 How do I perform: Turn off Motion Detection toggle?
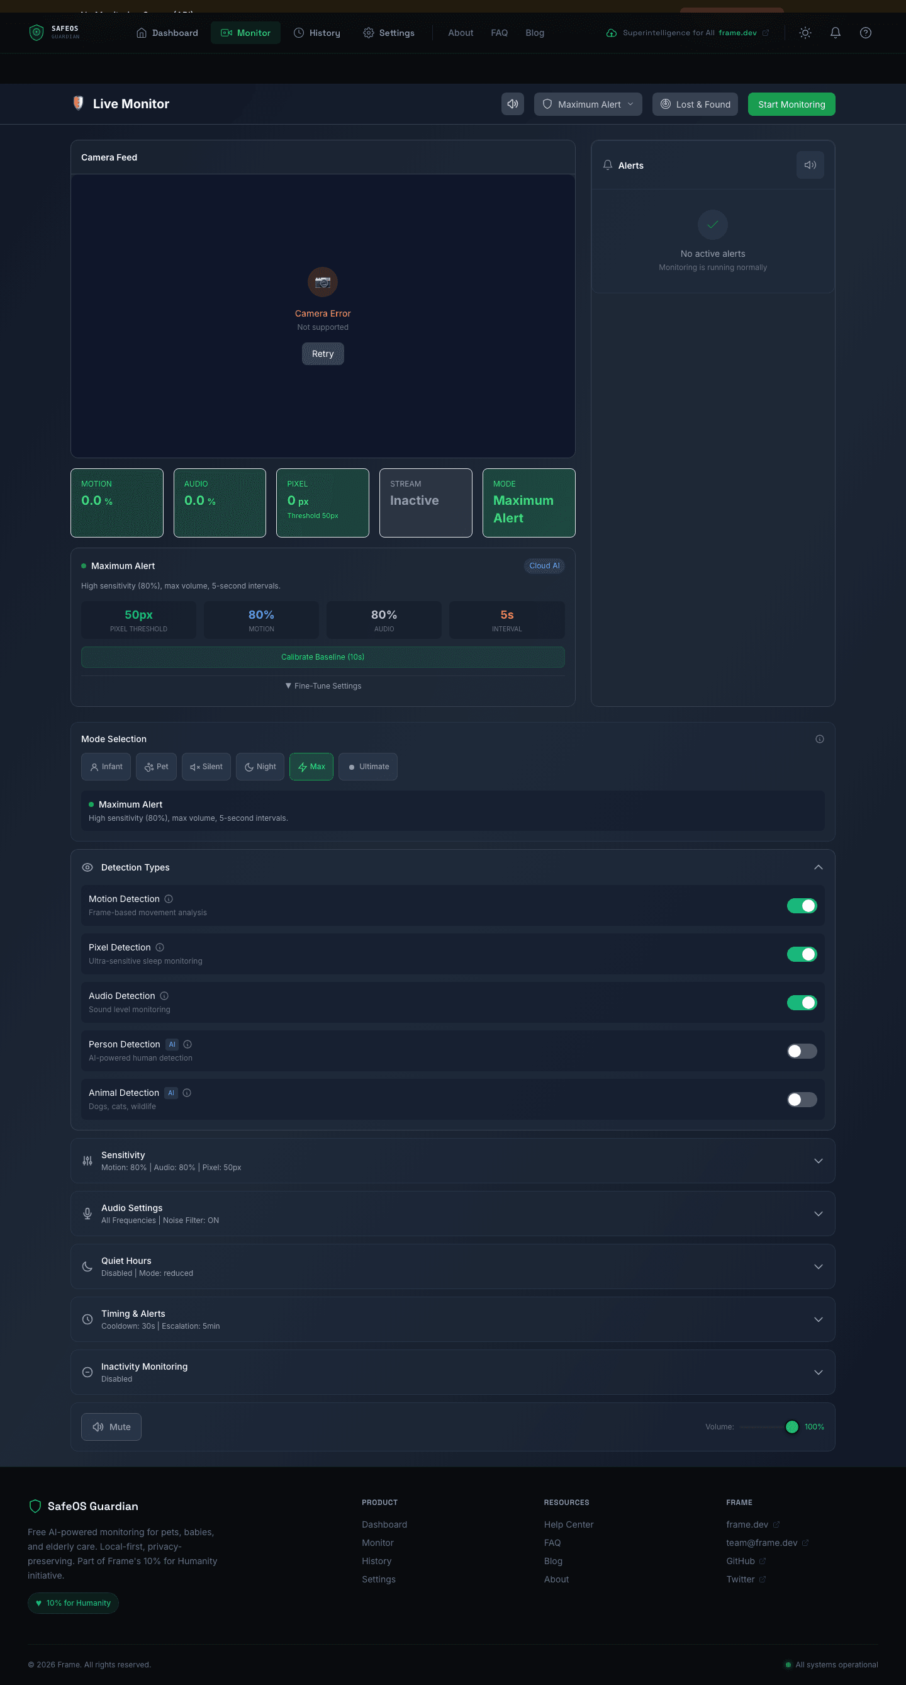coord(802,905)
